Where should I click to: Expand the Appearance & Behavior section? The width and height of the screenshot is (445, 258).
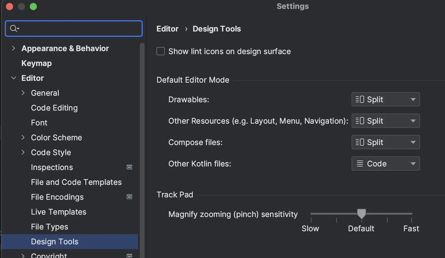pyautogui.click(x=13, y=48)
